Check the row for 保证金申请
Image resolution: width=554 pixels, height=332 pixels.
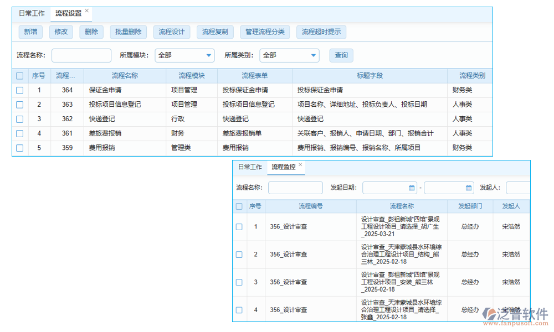(x=19, y=90)
